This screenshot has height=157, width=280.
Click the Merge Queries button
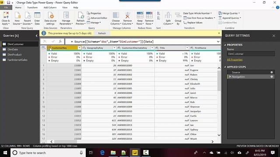click(x=229, y=14)
